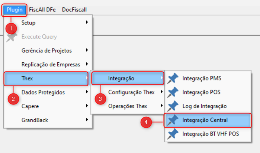The height and width of the screenshot is (153, 260).
Task: Expand the Replicação de Empresas submenu arrow
Action: pyautogui.click(x=87, y=64)
